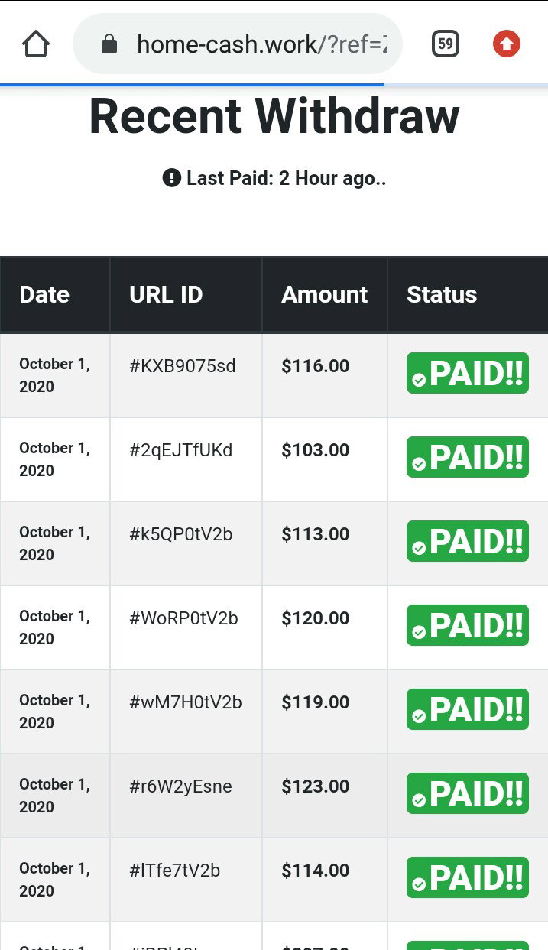
Task: Tap the browser home icon
Action: (36, 44)
